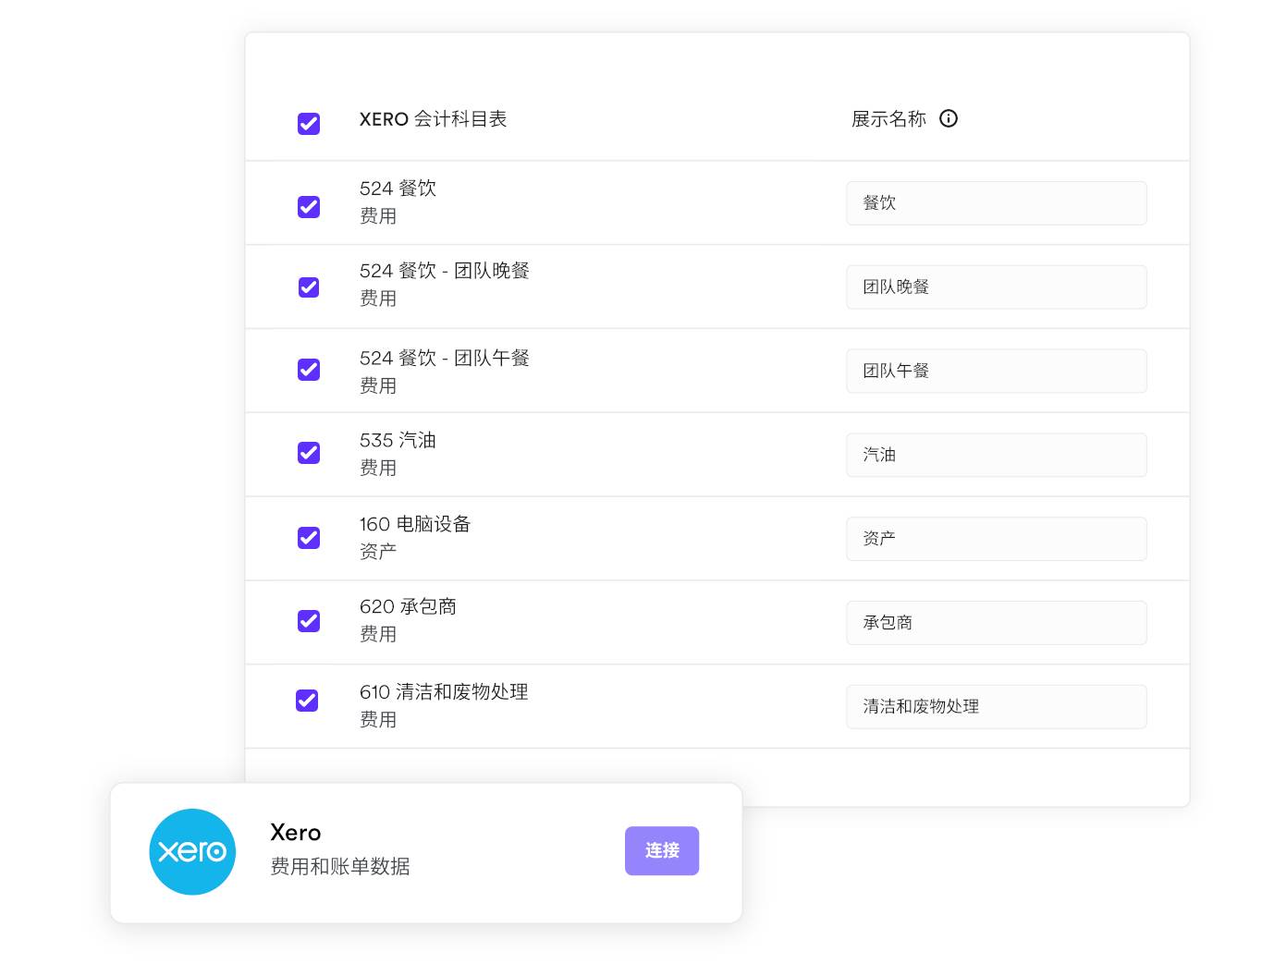
Task: Edit the 承包商 display name field
Action: [997, 623]
